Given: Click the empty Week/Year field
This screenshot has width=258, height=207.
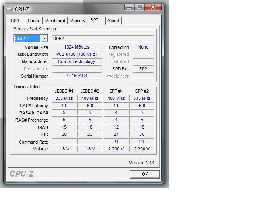Looking at the screenshot, I should pyautogui.click(x=143, y=76).
